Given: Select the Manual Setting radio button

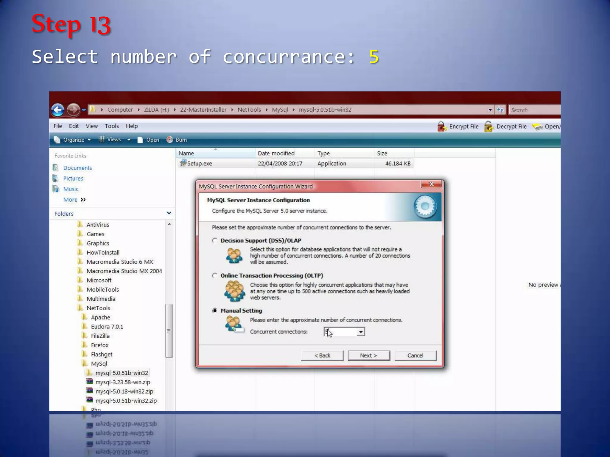Looking at the screenshot, I should [214, 311].
